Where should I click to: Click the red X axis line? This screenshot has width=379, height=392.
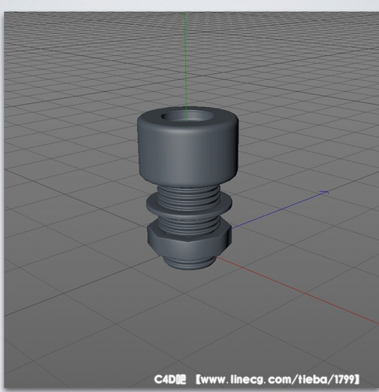[298, 290]
